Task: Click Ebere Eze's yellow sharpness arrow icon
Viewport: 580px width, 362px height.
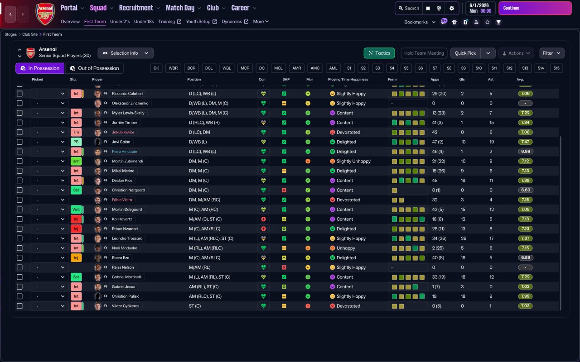Action: pos(284,258)
